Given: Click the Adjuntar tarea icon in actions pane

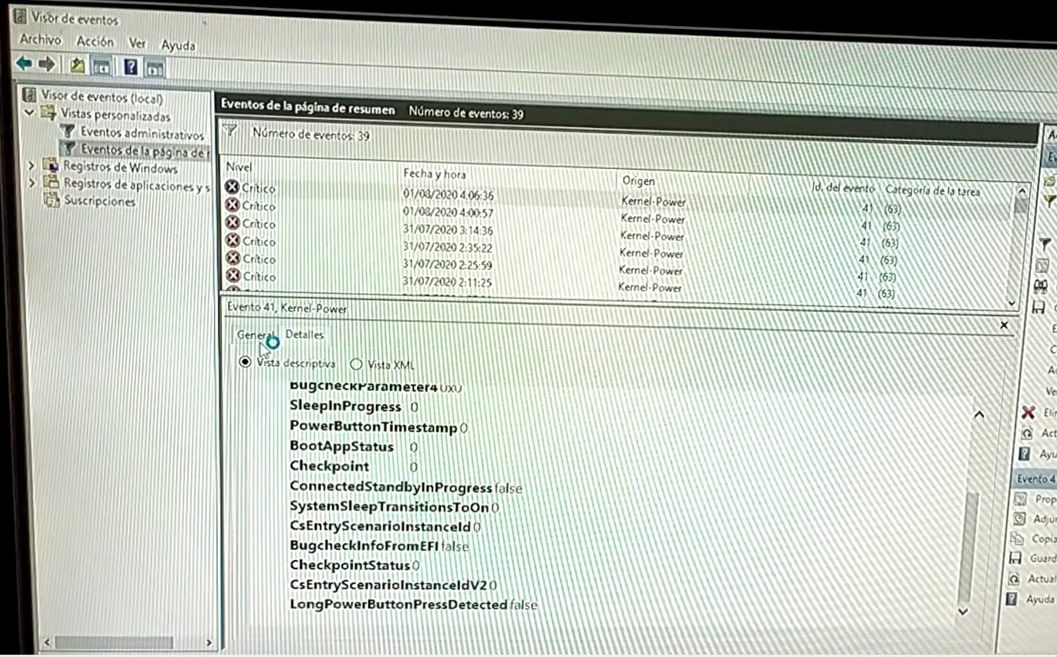Looking at the screenshot, I should click(x=1018, y=519).
